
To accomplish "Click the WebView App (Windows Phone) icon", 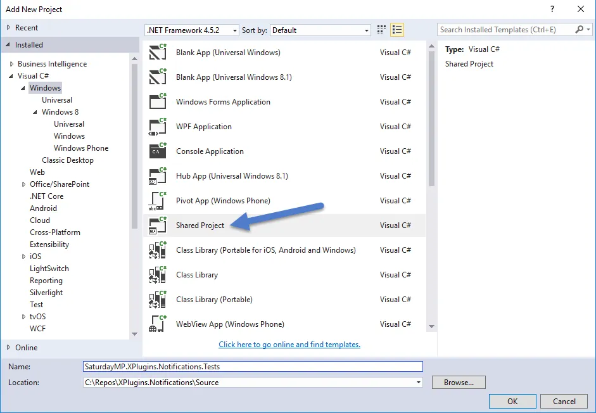I will (x=158, y=324).
